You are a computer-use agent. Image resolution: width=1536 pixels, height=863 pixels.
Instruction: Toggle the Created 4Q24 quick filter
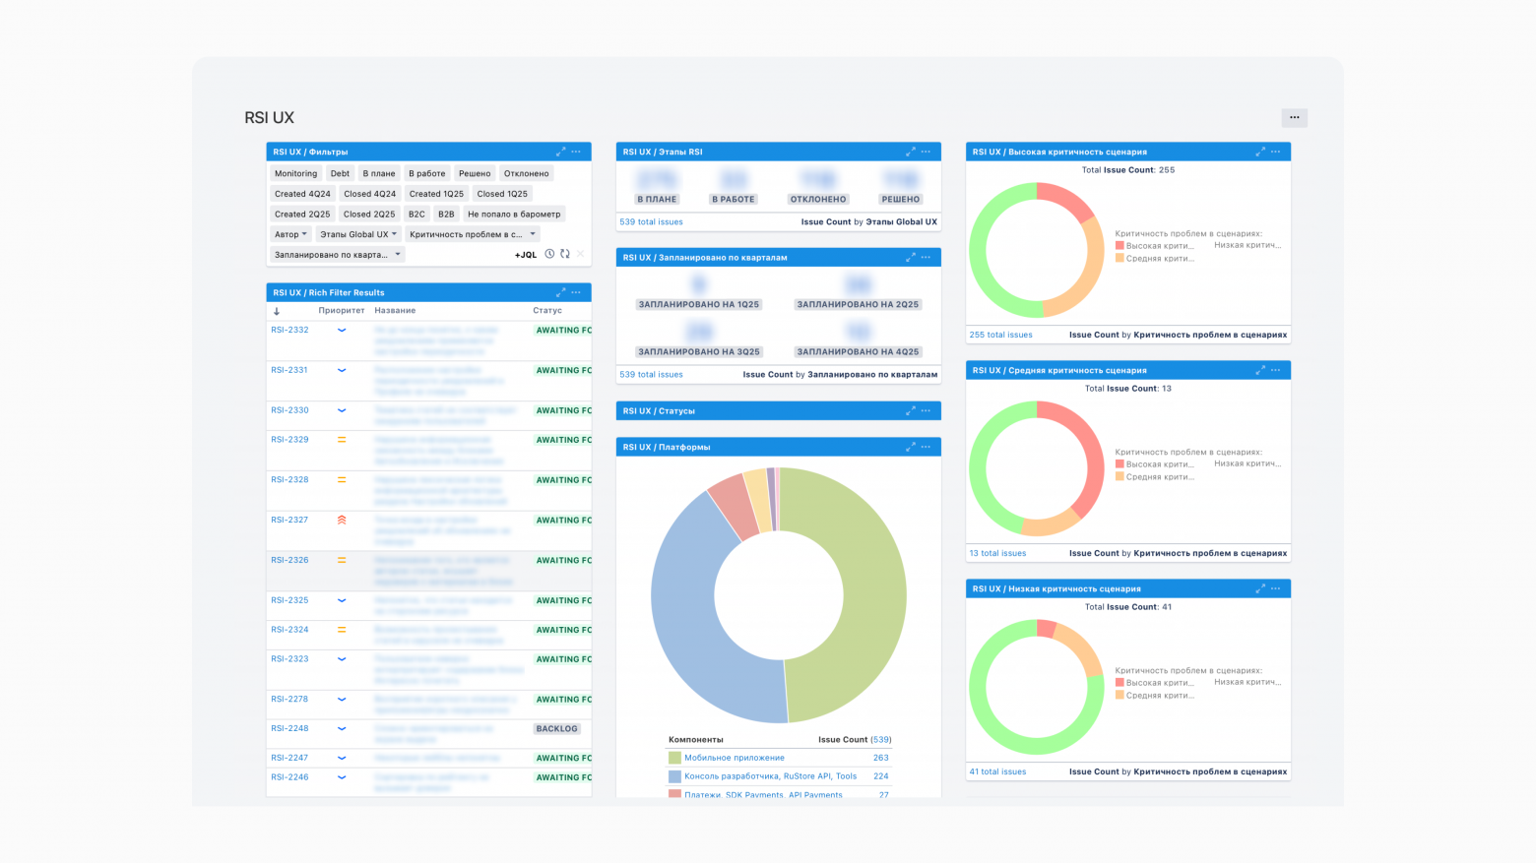pos(302,194)
